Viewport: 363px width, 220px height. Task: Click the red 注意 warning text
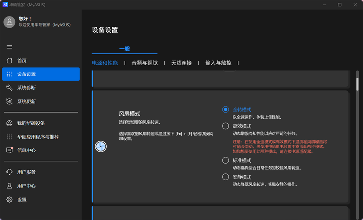point(279,147)
